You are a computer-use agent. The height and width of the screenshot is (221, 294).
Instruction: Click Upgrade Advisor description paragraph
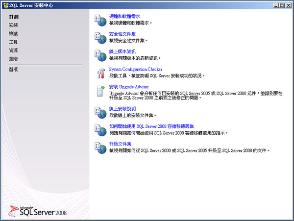pyautogui.click(x=196, y=96)
